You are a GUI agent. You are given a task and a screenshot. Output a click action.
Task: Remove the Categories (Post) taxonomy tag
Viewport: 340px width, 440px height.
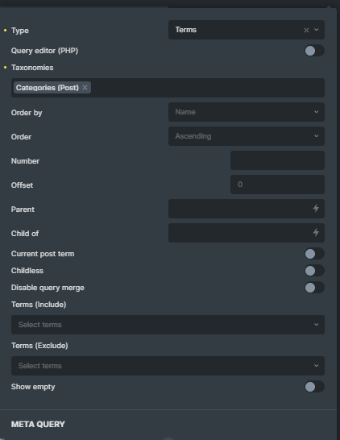pyautogui.click(x=85, y=88)
